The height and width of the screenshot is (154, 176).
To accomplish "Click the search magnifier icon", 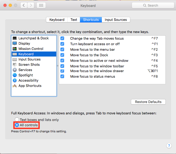I will 145,5.
